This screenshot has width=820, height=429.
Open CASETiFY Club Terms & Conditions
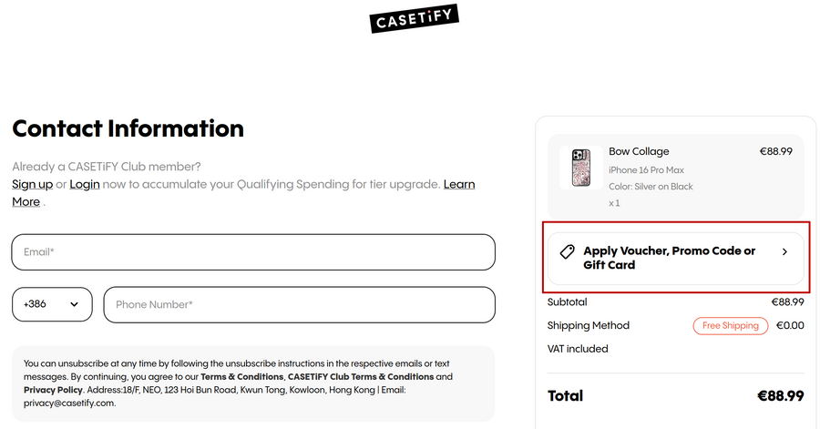pos(361,376)
